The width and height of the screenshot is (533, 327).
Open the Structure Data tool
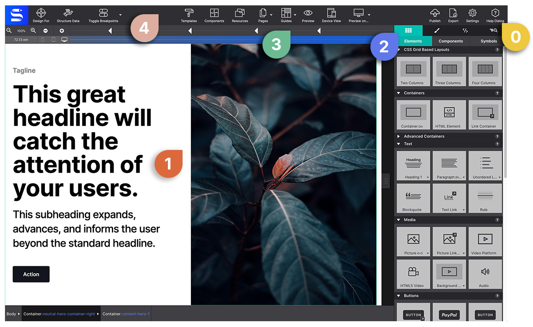pos(68,15)
